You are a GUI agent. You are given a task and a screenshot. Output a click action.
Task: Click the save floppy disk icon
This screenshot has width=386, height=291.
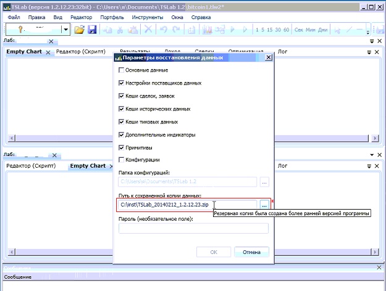click(92, 30)
